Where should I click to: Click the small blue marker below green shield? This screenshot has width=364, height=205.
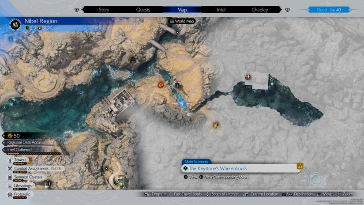tap(124, 188)
